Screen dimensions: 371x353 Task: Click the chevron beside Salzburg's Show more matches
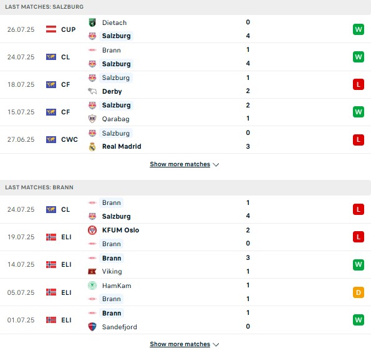(216, 164)
